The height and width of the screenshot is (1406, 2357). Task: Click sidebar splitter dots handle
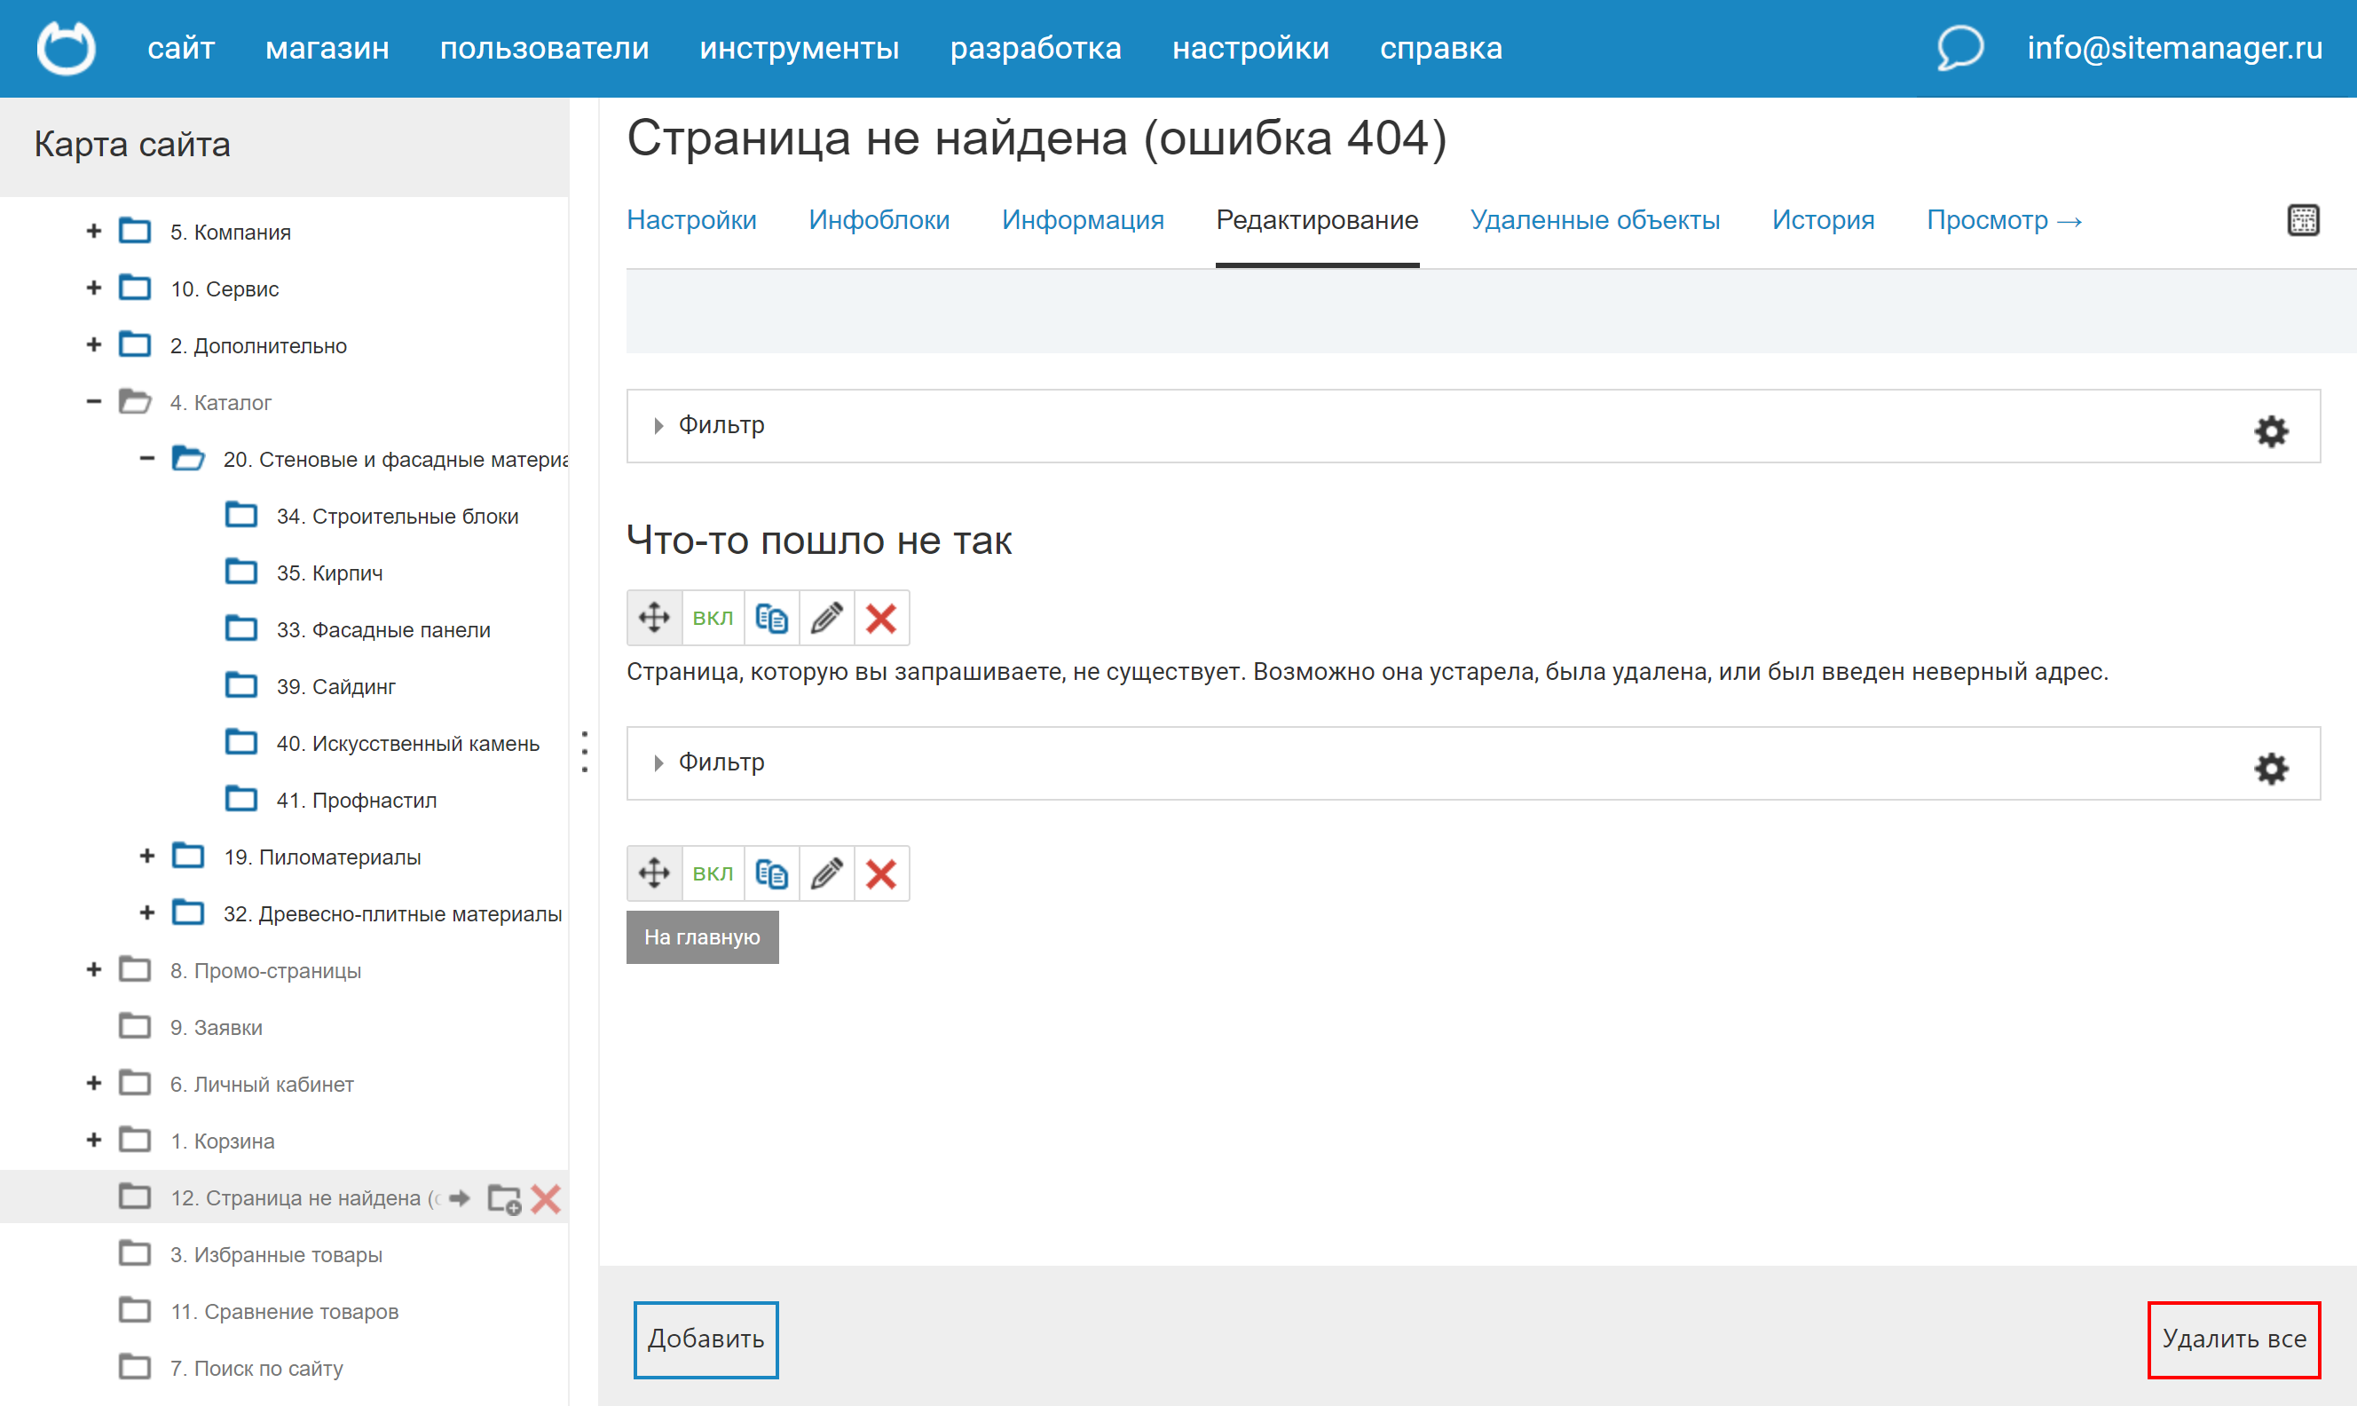[584, 751]
